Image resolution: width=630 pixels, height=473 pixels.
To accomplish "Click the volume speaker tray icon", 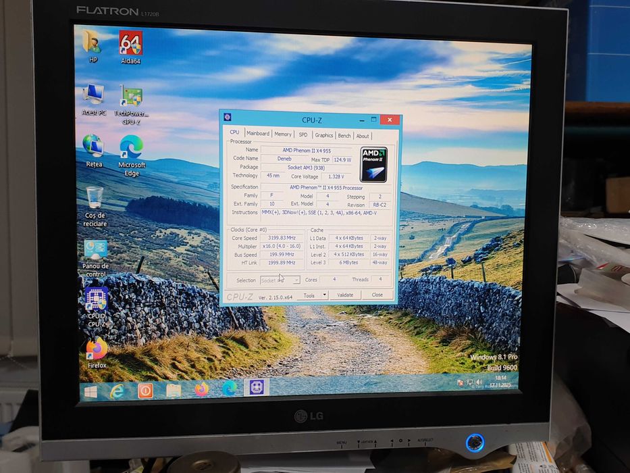I will (x=479, y=382).
